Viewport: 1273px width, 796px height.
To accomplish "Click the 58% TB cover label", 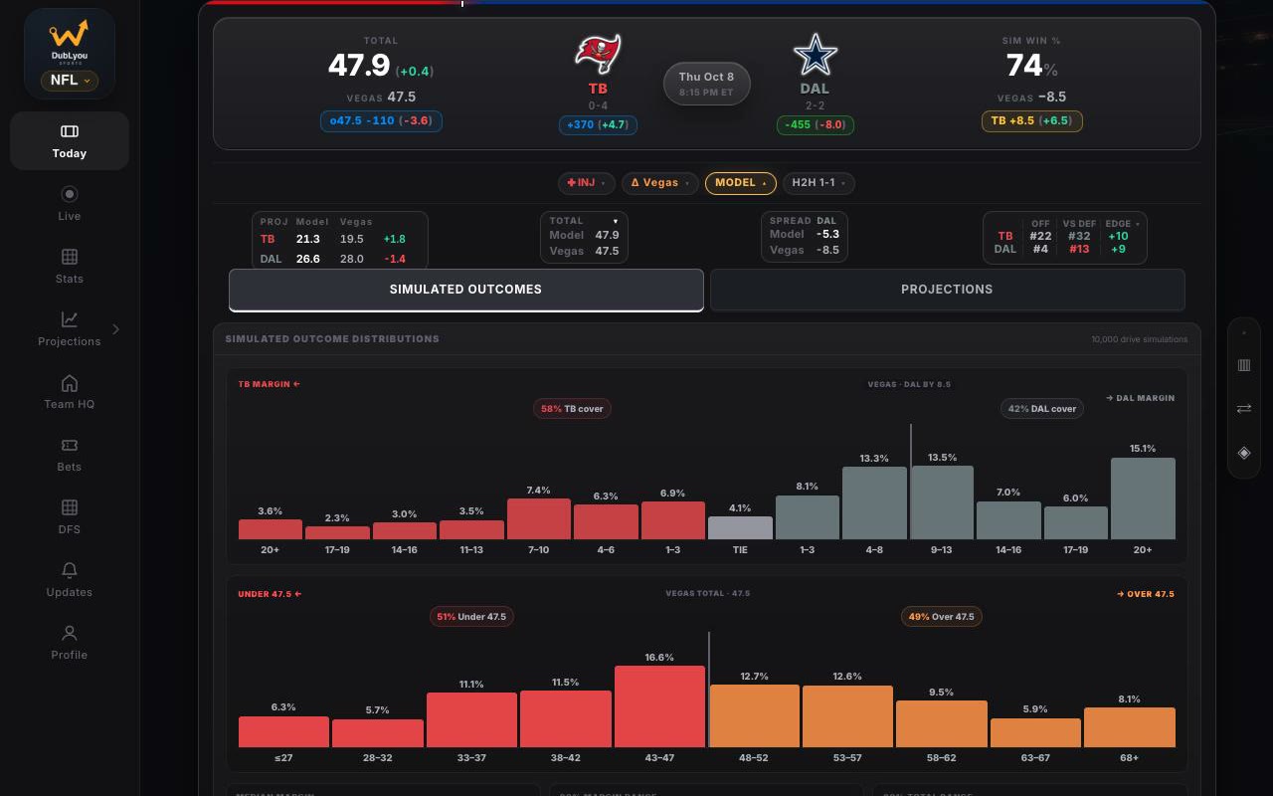I will tap(572, 409).
